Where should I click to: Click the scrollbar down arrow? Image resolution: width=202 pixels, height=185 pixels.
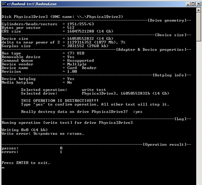199,182
